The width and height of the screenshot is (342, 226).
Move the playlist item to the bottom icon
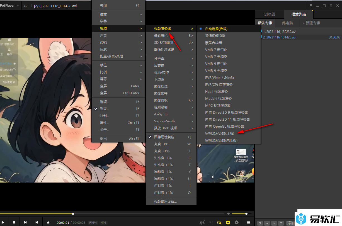click(282, 223)
